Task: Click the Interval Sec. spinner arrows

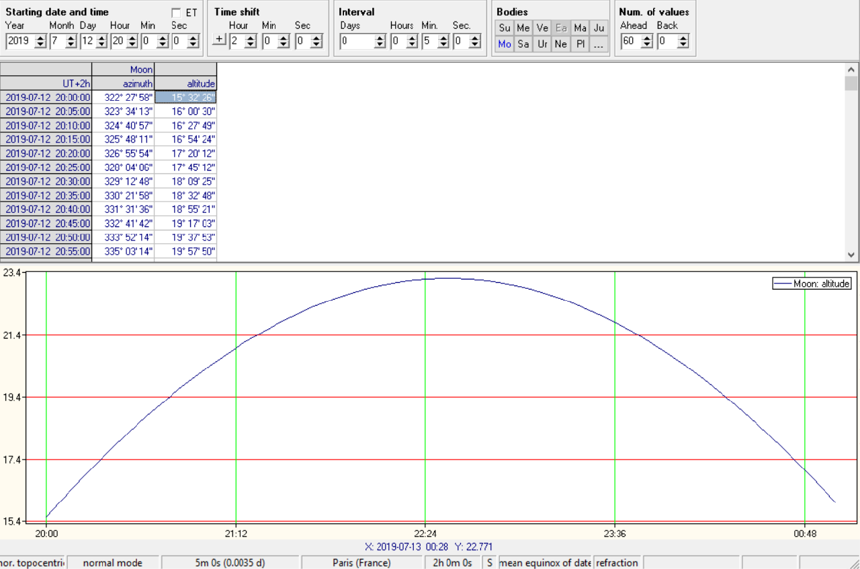Action: [x=475, y=41]
